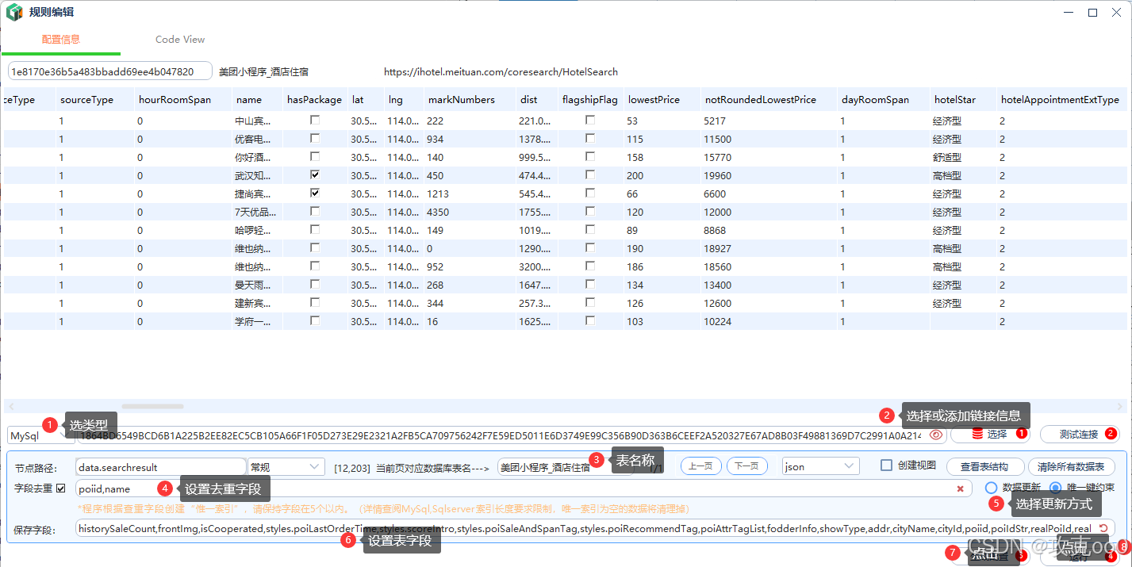Clear dedup fields with the red X icon
This screenshot has height=567, width=1132.
tap(960, 488)
